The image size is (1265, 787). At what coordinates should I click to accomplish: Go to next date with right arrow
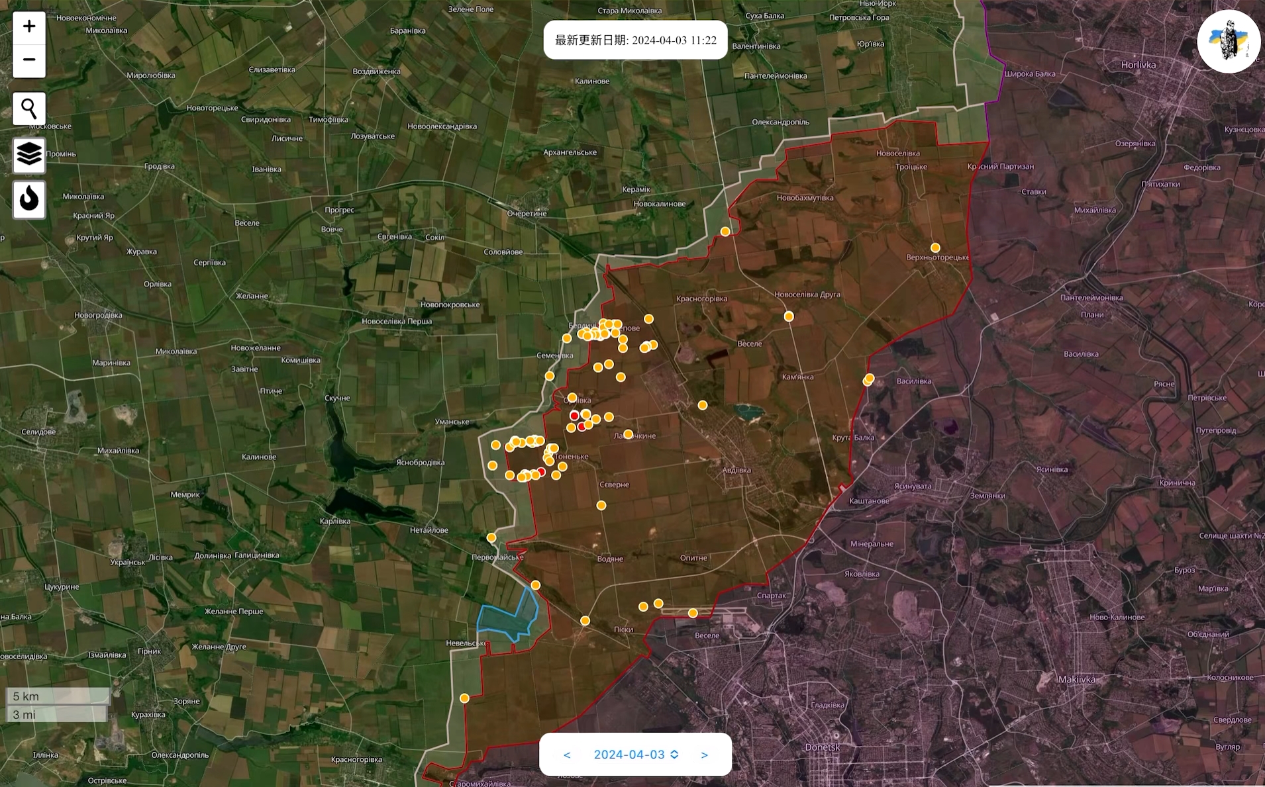click(704, 755)
